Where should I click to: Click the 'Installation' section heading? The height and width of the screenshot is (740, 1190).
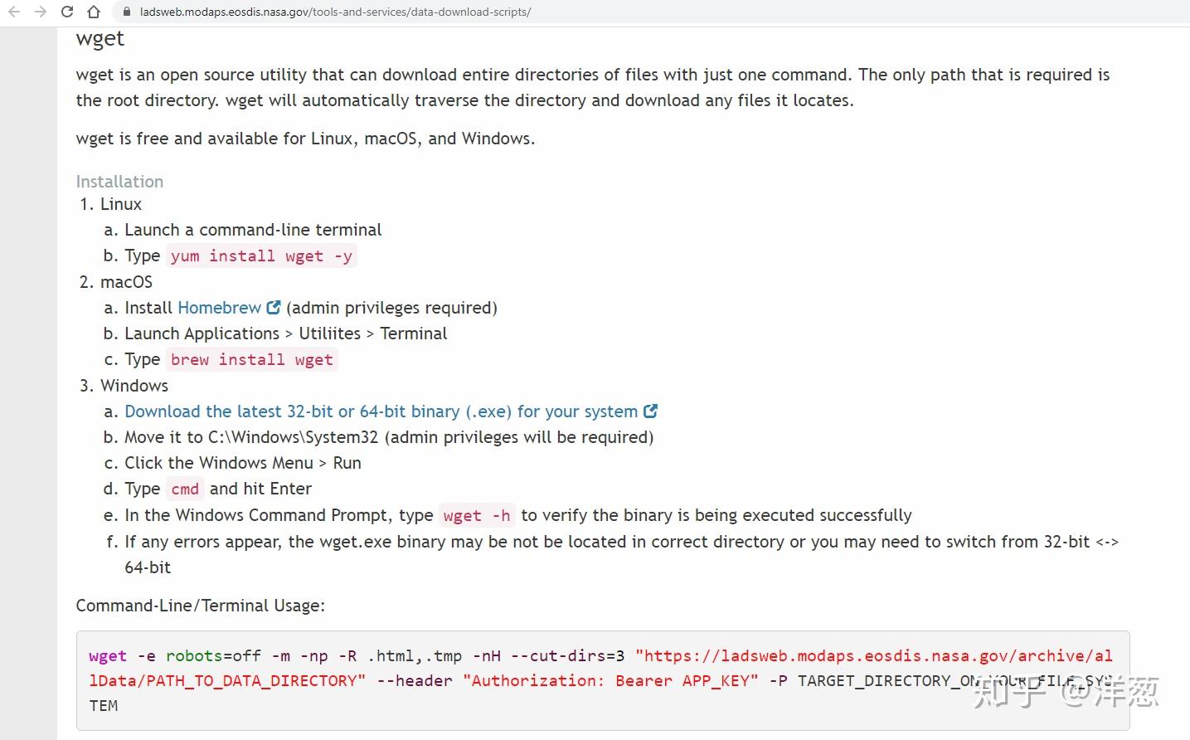click(x=119, y=182)
